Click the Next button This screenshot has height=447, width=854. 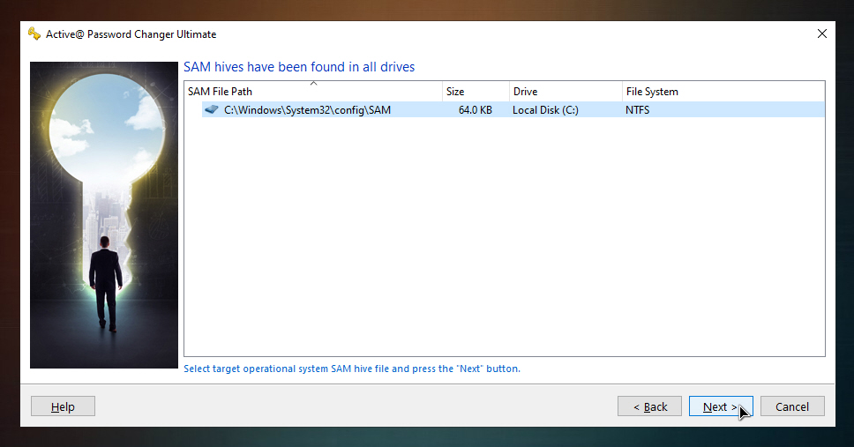(721, 406)
